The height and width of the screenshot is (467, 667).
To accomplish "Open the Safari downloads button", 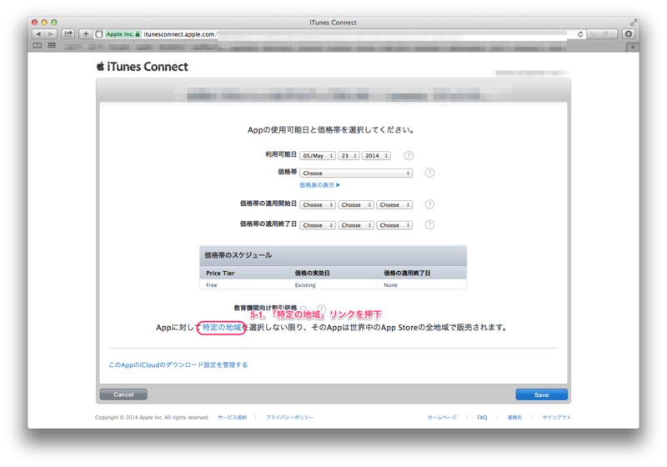I will click(629, 34).
